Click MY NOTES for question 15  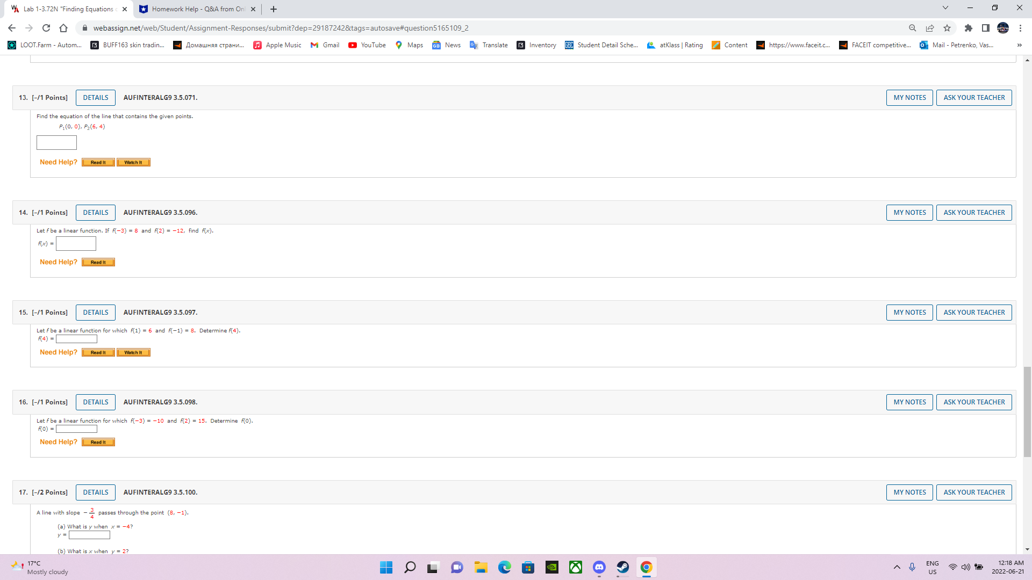coord(909,313)
